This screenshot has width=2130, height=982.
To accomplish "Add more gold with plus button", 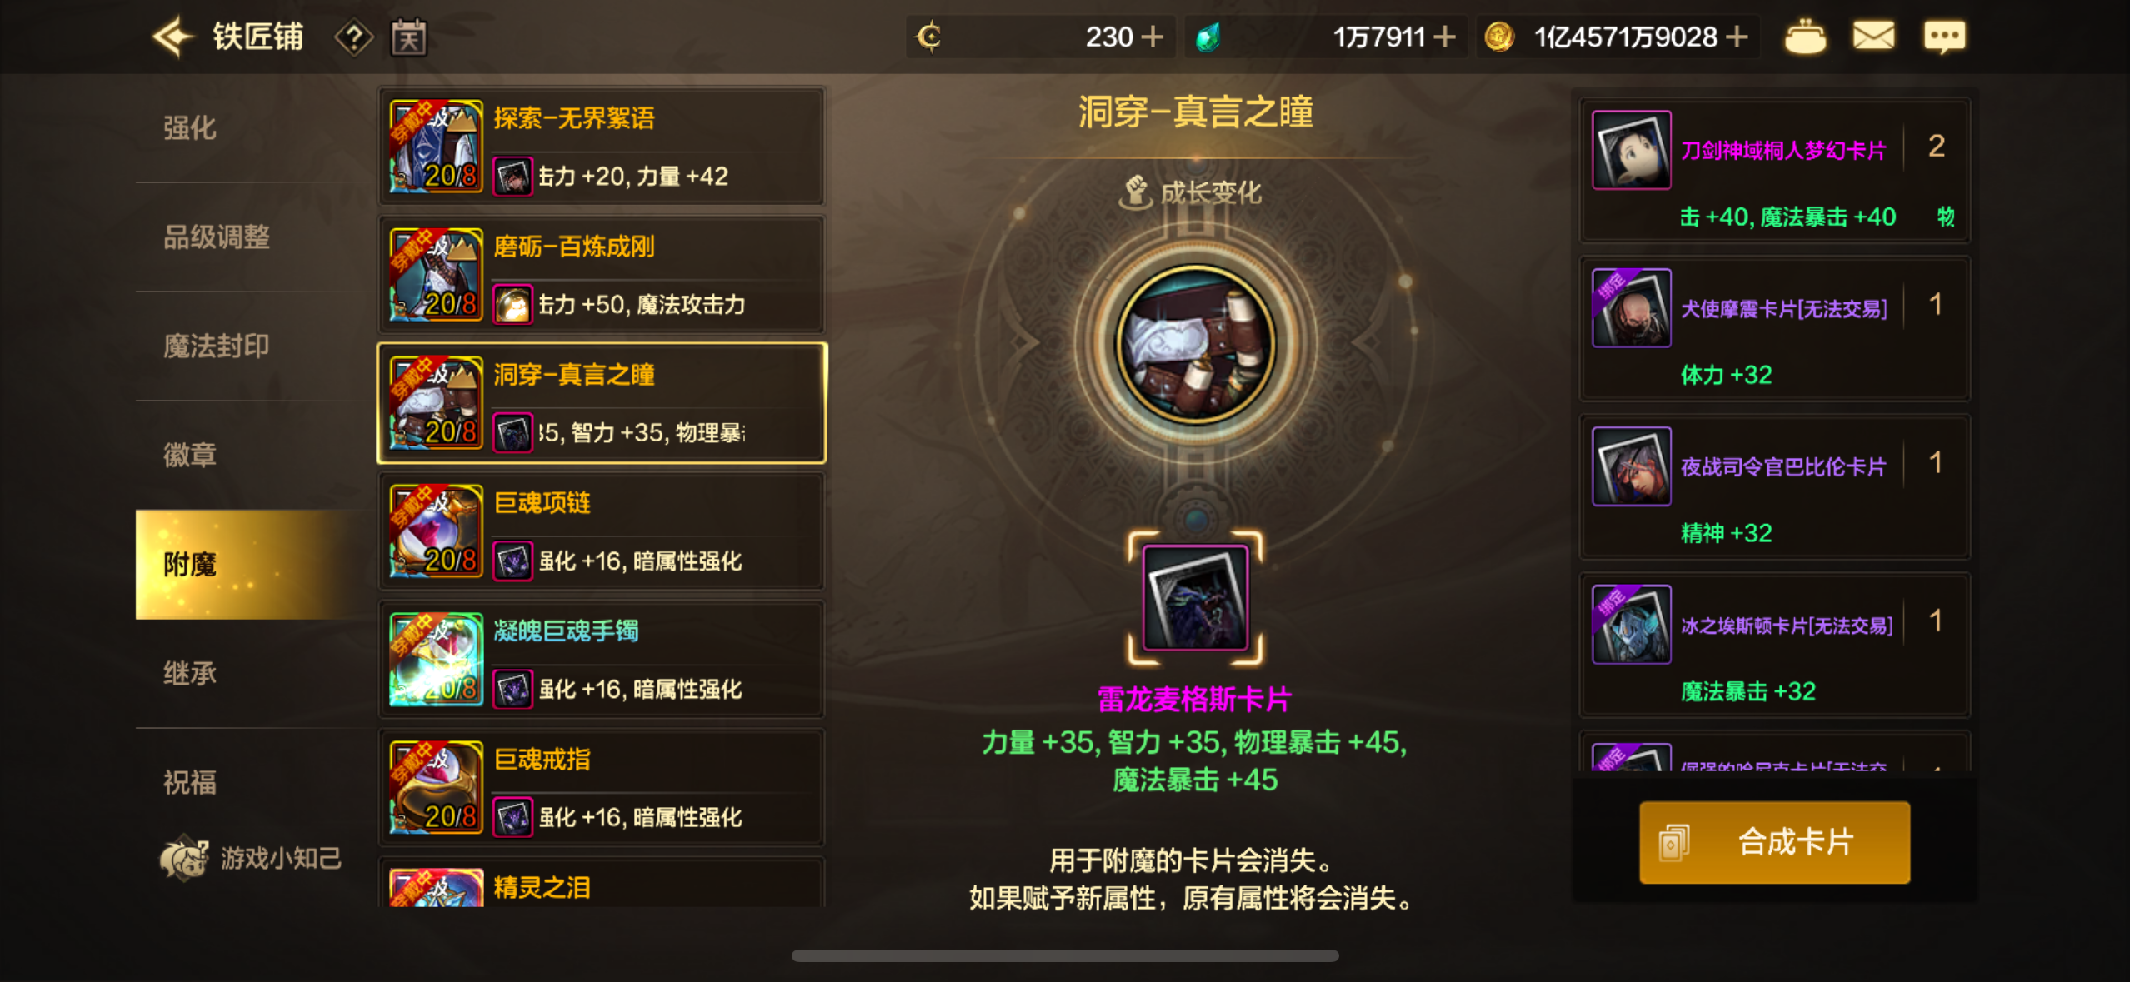I will click(1737, 37).
